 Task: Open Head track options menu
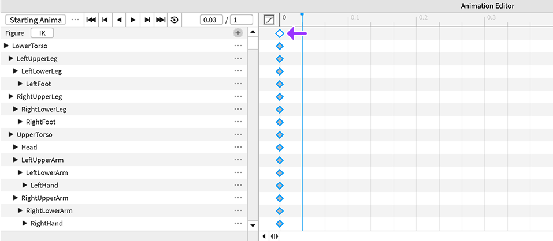[x=238, y=147]
